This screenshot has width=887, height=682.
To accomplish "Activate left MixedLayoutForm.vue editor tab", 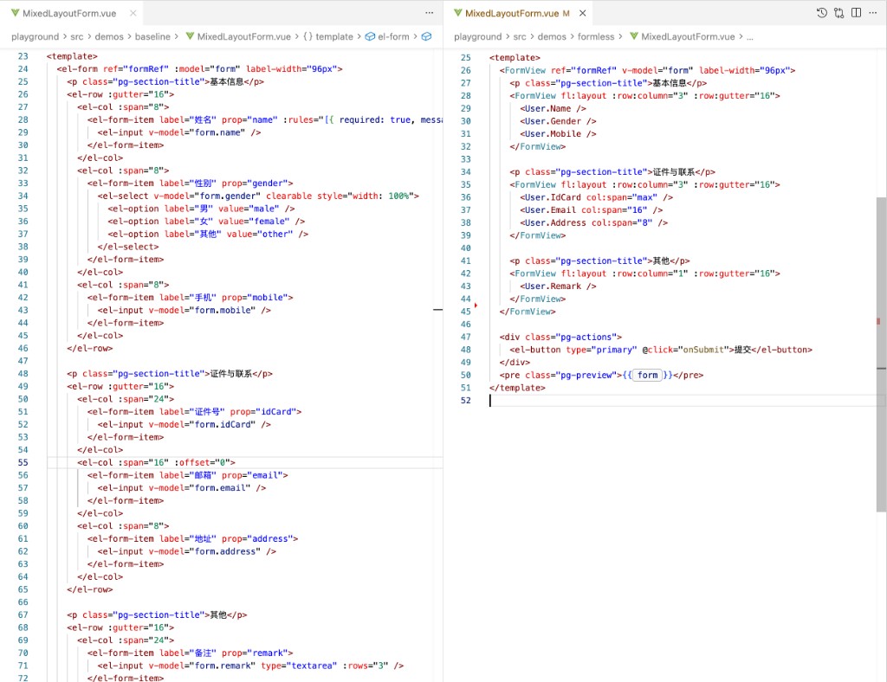I will (69, 13).
